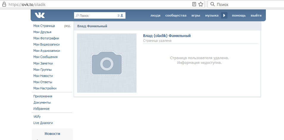Go to the музыка section

click(x=212, y=15)
